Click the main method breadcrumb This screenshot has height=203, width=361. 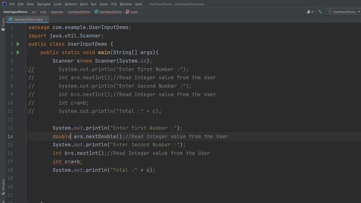(x=132, y=12)
